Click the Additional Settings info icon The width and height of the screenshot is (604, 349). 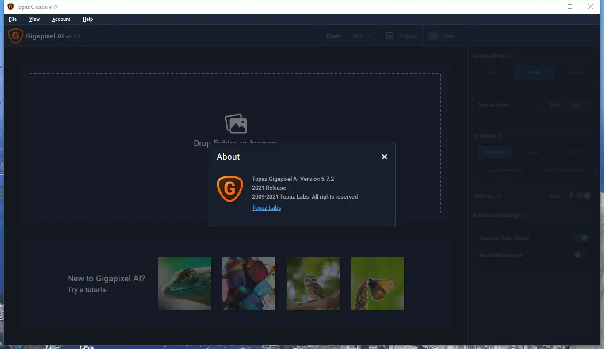pyautogui.click(x=525, y=215)
